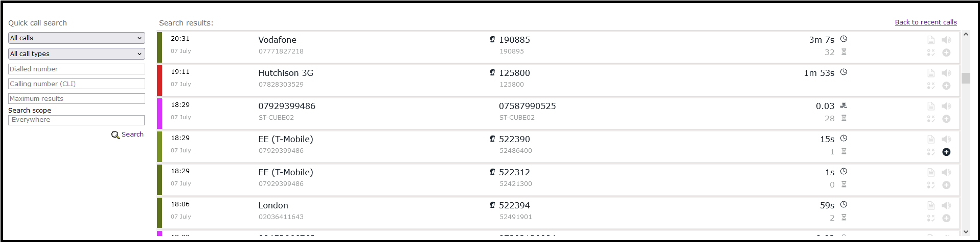Focus the Calling number (CLI) field
980x242 pixels.
[77, 84]
